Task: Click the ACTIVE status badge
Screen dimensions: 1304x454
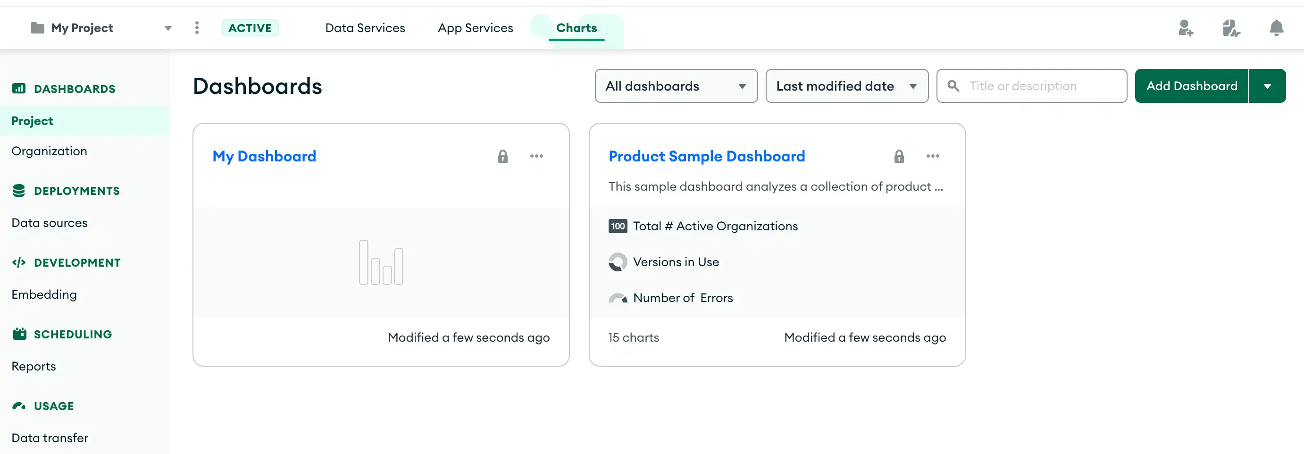Action: coord(250,28)
